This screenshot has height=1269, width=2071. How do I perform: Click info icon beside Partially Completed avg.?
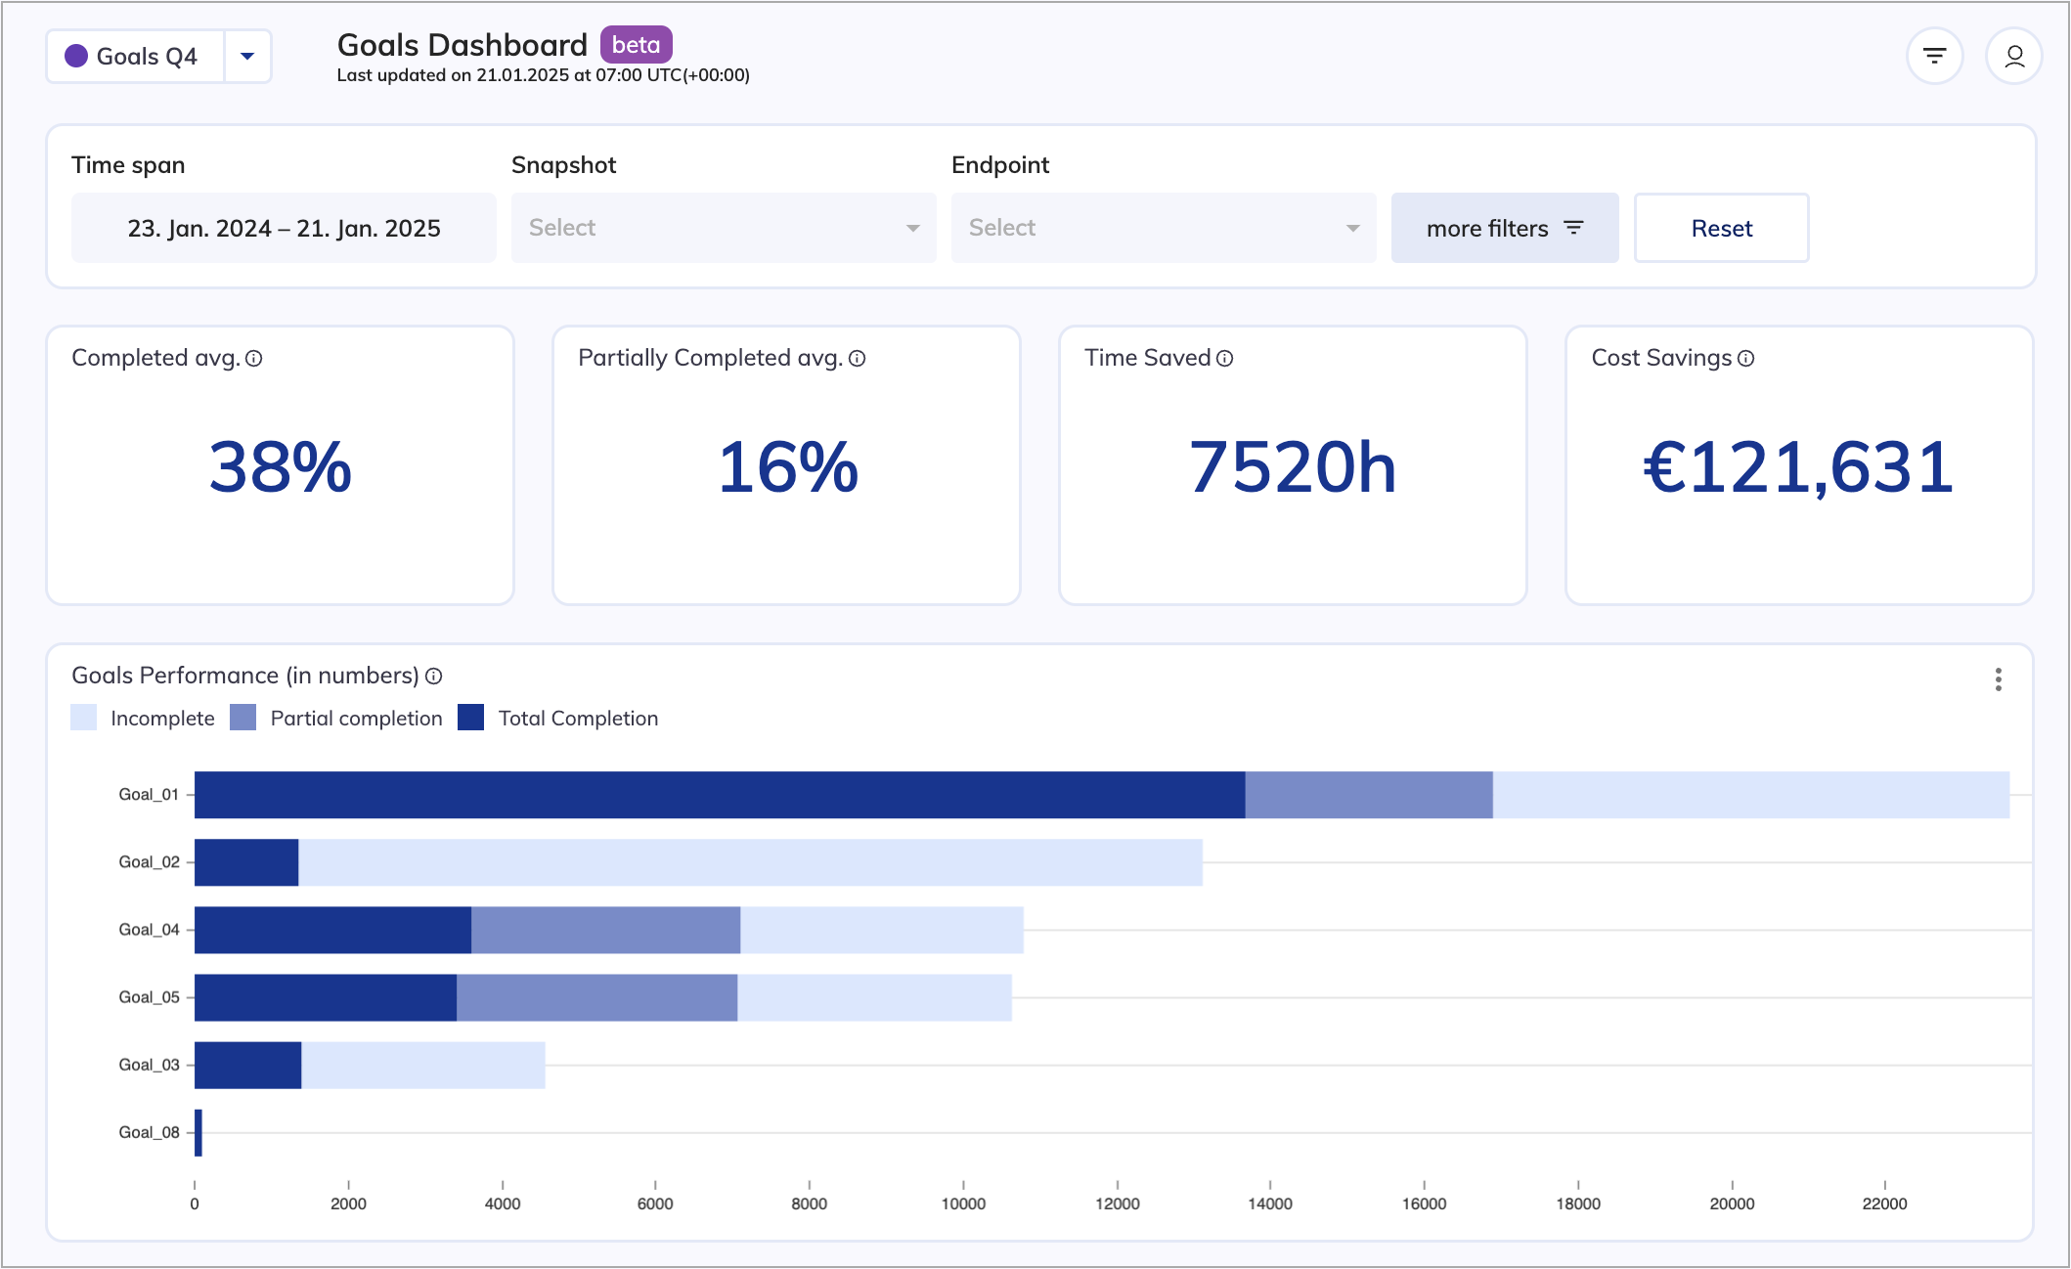[x=858, y=359]
